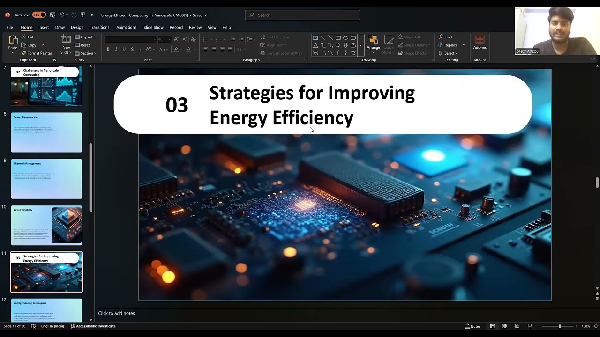This screenshot has height=337, width=600.
Task: Increase list indent level
Action: click(240, 39)
